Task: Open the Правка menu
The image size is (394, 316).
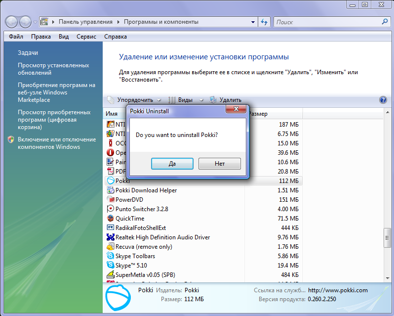Action: (x=41, y=37)
